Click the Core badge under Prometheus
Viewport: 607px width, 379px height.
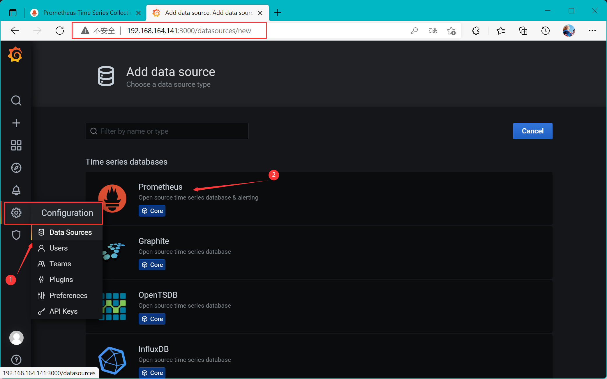[152, 211]
